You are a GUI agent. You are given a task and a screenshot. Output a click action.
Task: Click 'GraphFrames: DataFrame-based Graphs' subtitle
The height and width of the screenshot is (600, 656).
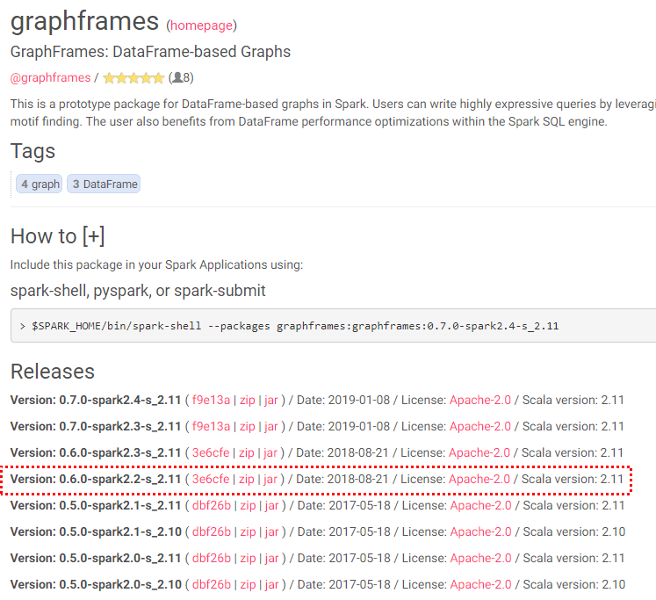150,52
